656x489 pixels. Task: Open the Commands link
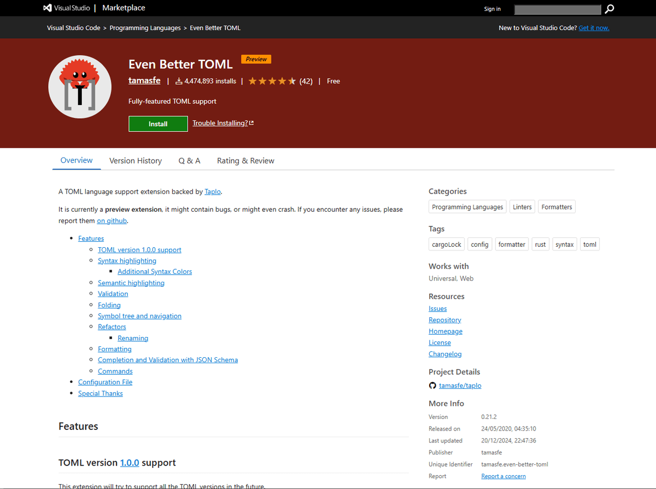click(x=115, y=371)
